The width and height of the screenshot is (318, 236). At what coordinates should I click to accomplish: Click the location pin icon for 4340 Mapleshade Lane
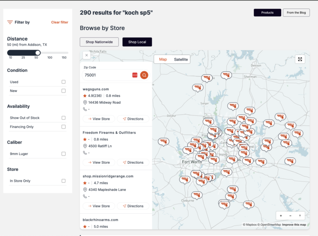pos(85,190)
